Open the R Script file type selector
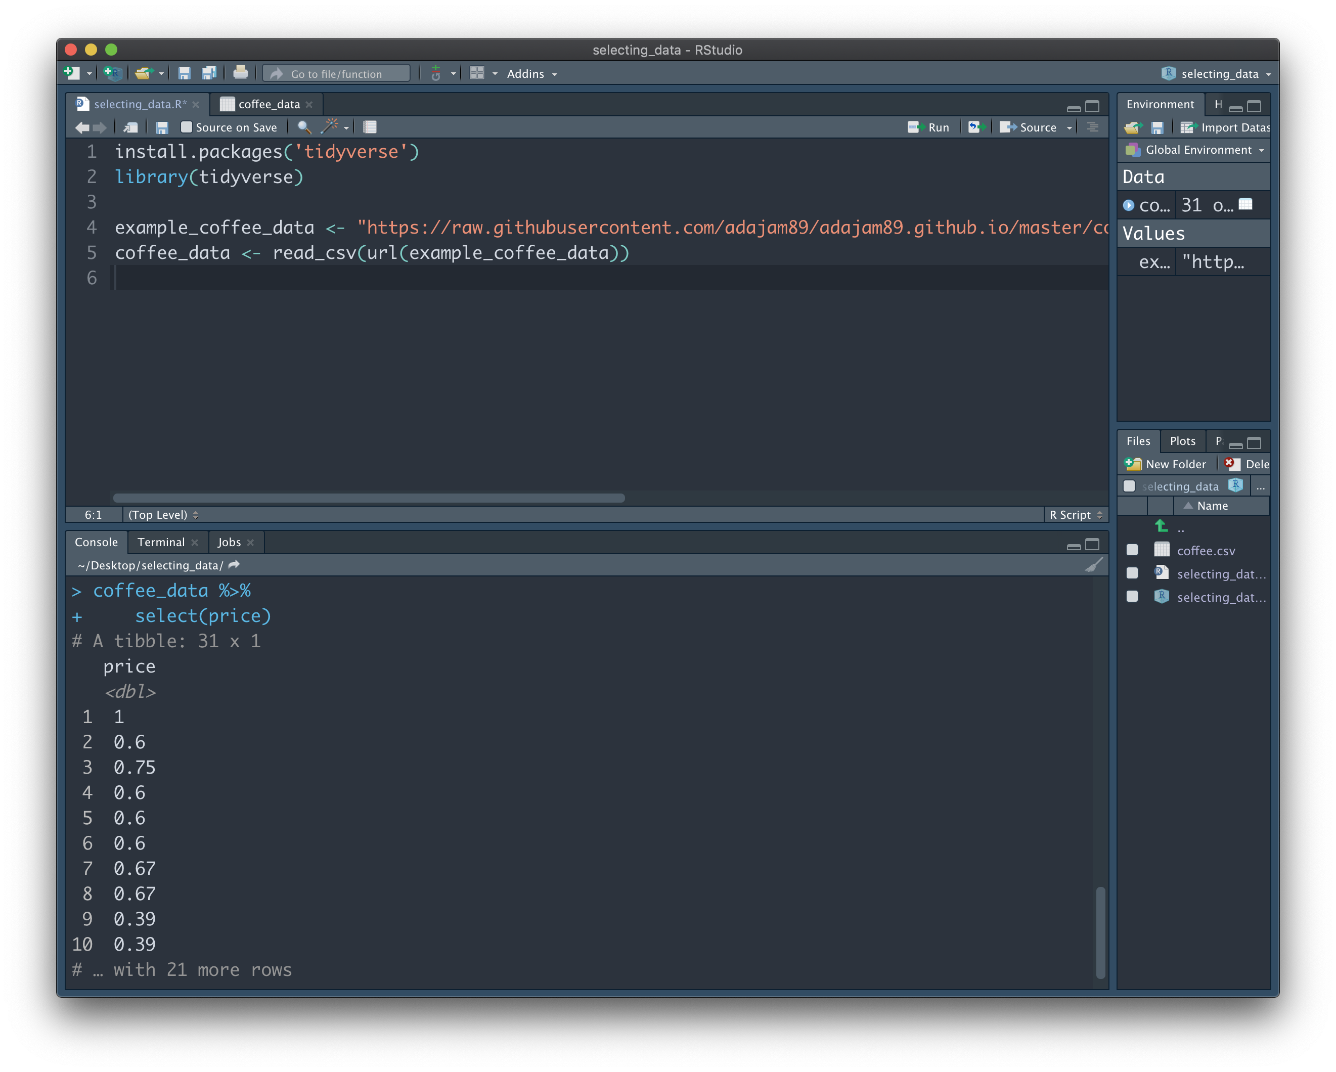The image size is (1336, 1072). click(1076, 515)
